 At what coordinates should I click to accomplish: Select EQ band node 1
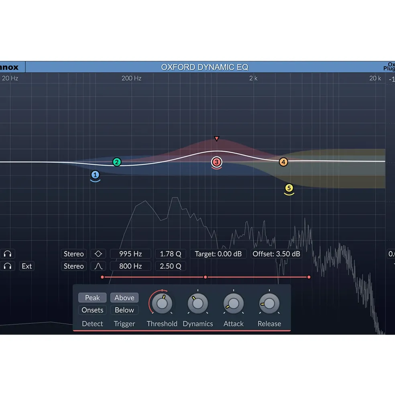(95, 175)
